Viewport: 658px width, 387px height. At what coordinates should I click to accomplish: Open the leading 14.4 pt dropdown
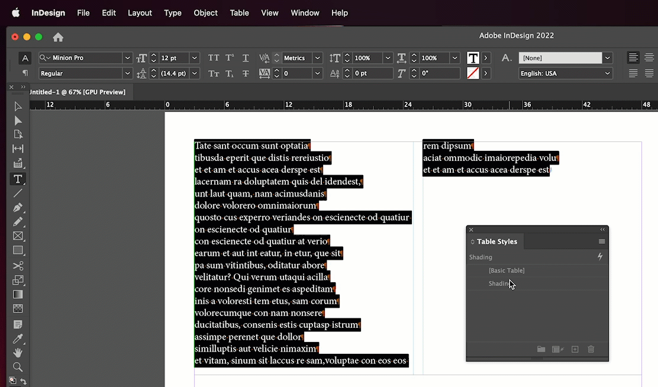[x=194, y=73]
